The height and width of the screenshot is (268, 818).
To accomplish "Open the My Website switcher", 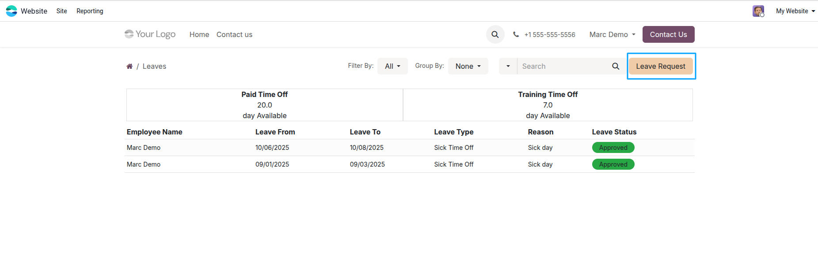I will click(795, 11).
